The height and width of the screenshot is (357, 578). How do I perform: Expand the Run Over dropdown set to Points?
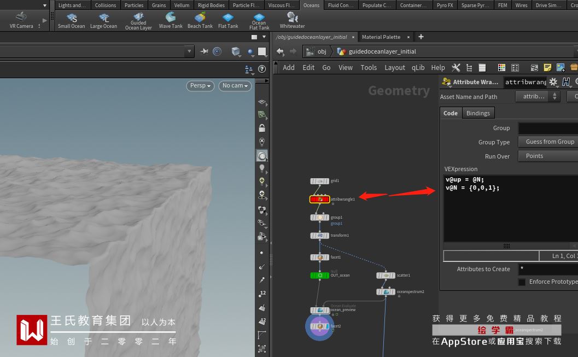547,156
